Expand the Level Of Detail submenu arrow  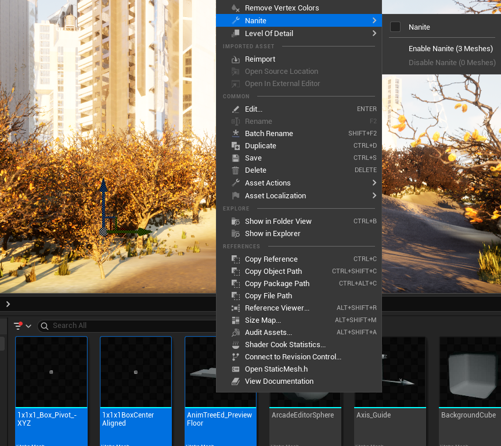tap(374, 33)
